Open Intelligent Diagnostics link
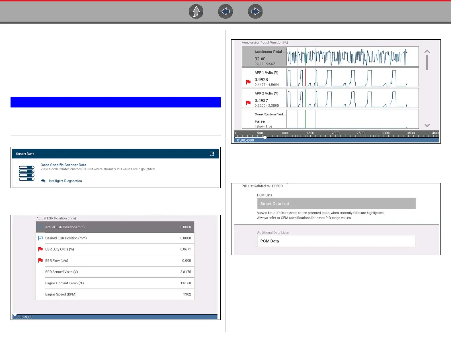 [x=65, y=181]
